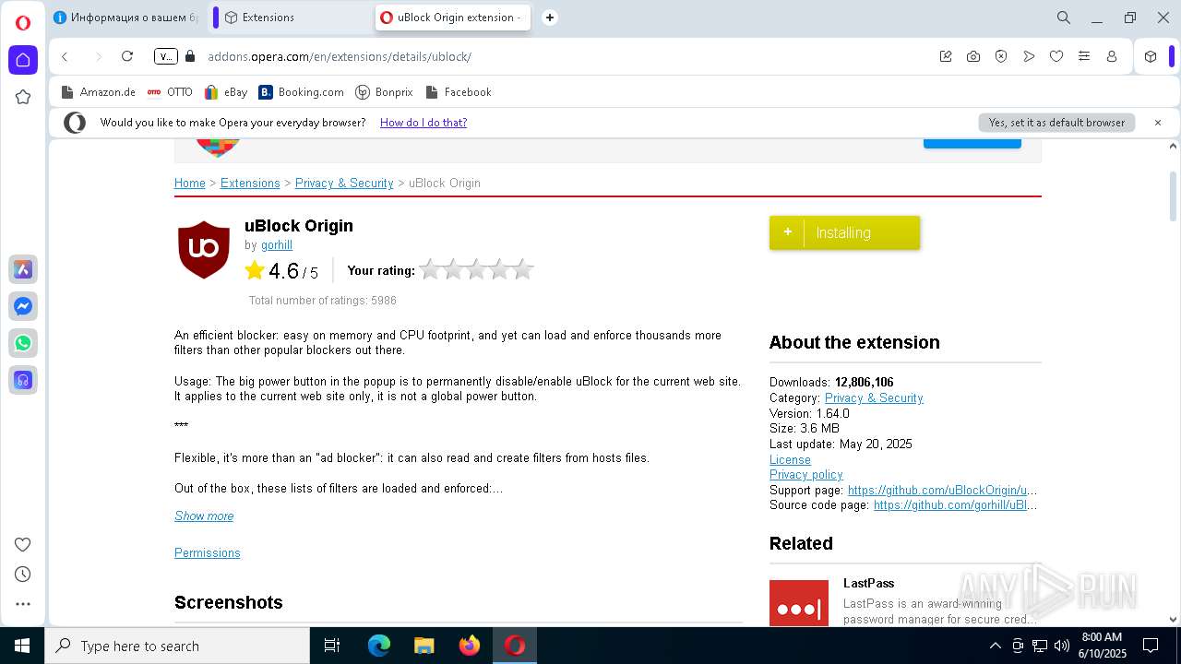
Task: Add page to bookmarks heart icon
Action: [1056, 56]
